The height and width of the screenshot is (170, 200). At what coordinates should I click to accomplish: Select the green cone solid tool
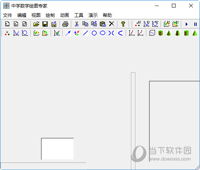coord(195,33)
